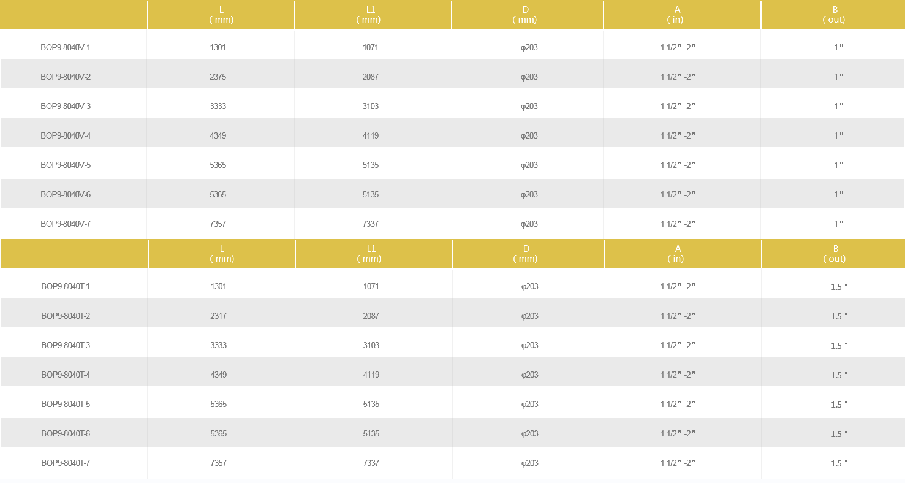Select the BOP9-8040T-7 model name
905x483 pixels.
click(66, 463)
